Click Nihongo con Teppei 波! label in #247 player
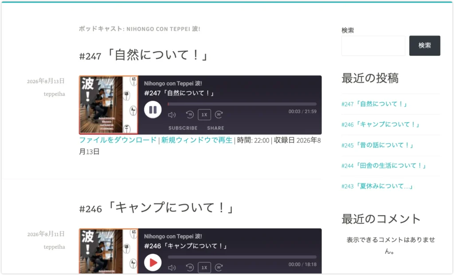Image resolution: width=454 pixels, height=275 pixels. (173, 83)
